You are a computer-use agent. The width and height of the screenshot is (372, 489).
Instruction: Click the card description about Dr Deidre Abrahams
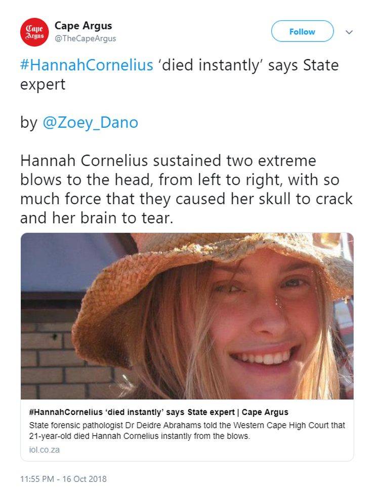pyautogui.click(x=187, y=431)
